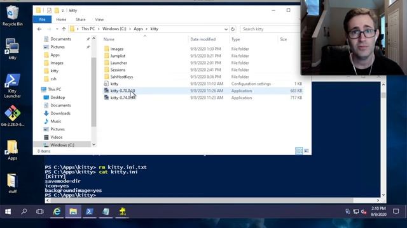Click the navigation pane vertical scrollbar thumb
This screenshot has width=407, height=228.
click(x=93, y=92)
